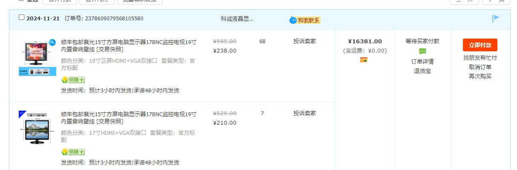Screen dimensions: 517x170
Task: Select 找朋友帮忙付 option
Action: 480,58
